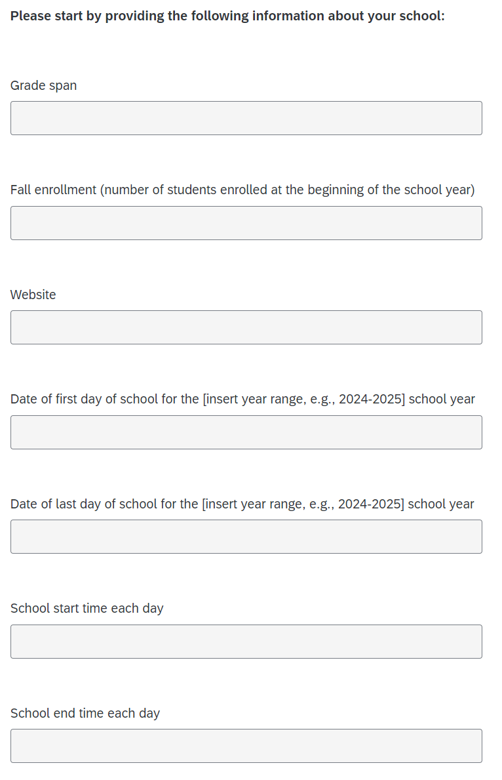Activate the last day of school date field
This screenshot has width=502, height=780.
[x=246, y=537]
